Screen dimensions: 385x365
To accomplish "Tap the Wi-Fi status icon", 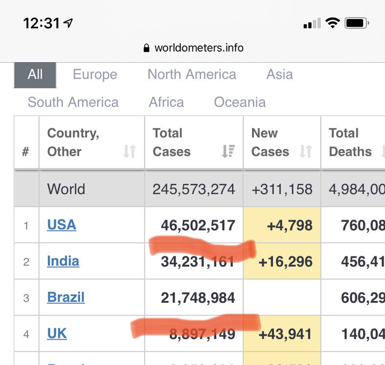I will pos(333,23).
